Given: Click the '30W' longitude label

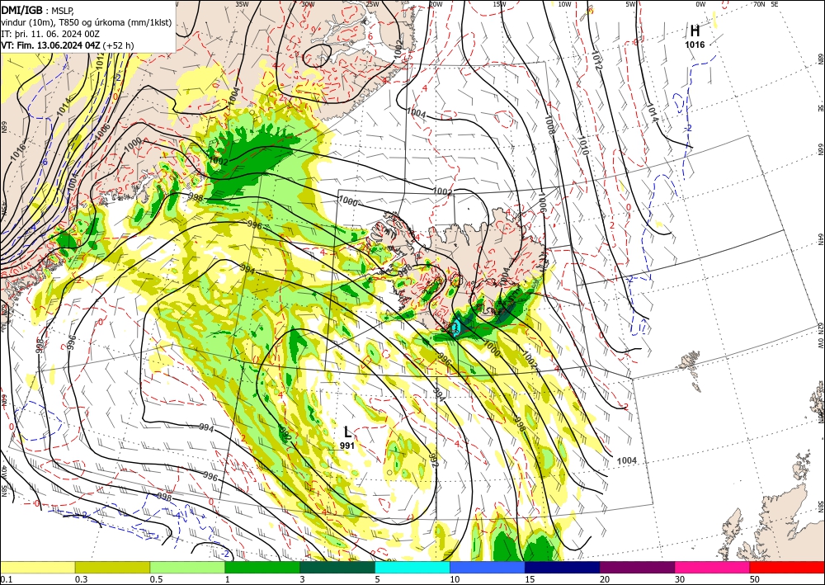Looking at the screenshot, I should tap(308, 4).
